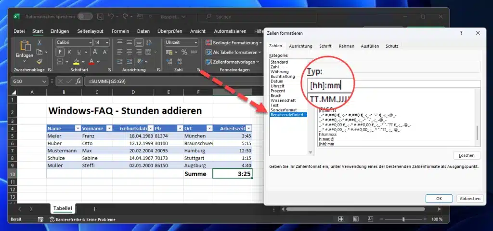The width and height of the screenshot is (493, 231).
Task: Click the zoom slider in status bar
Action: point(403,219)
